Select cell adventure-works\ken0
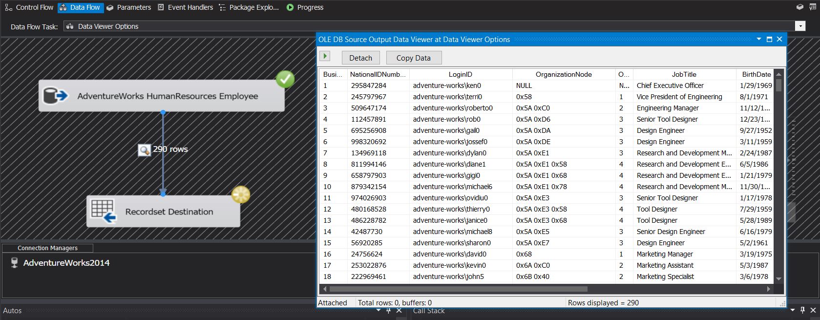This screenshot has width=820, height=320. click(461, 85)
